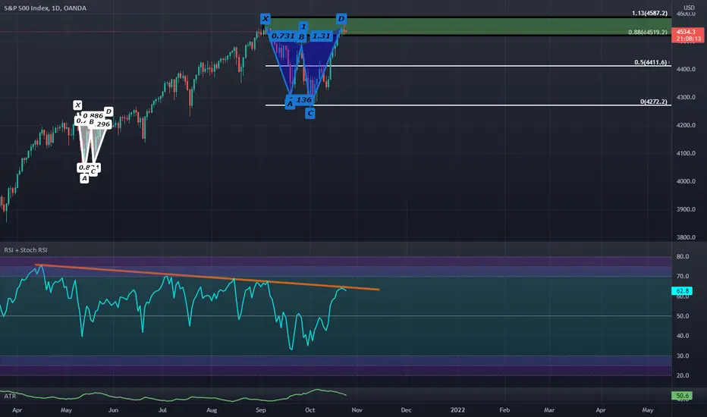Image resolution: width=707 pixels, height=417 pixels.
Task: Click the 4300.0 price axis label
Action: point(686,97)
